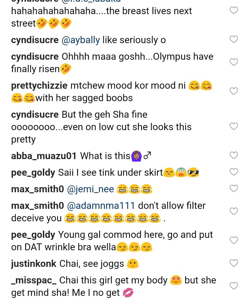
Task: Like the "breast lives next street" comment
Action: click(234, 10)
